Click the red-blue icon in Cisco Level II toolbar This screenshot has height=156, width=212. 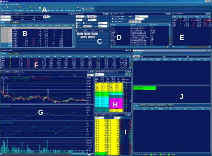click(x=127, y=74)
